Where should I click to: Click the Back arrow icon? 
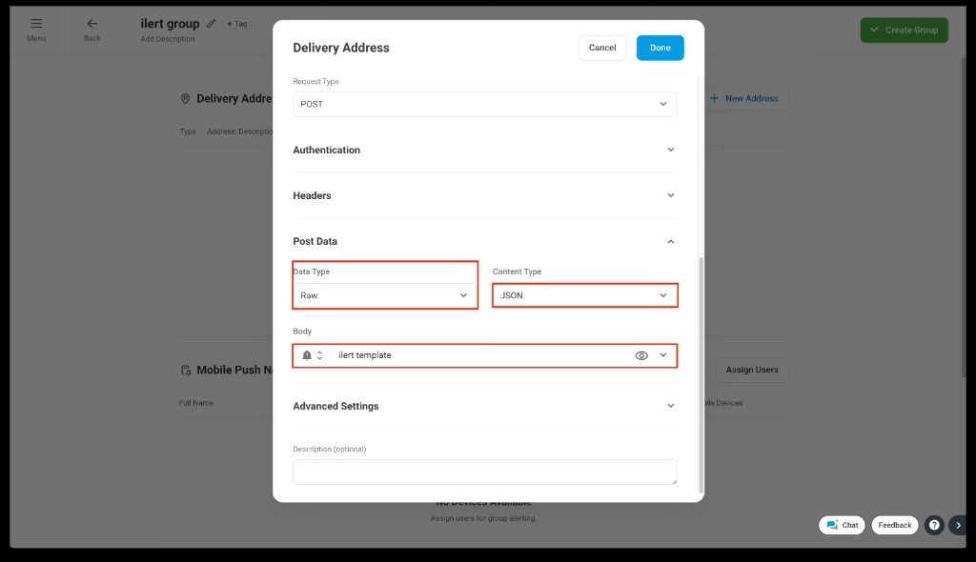tap(91, 24)
